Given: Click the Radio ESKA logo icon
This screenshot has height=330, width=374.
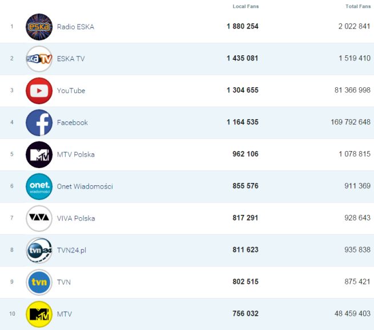Looking at the screenshot, I should (x=39, y=27).
